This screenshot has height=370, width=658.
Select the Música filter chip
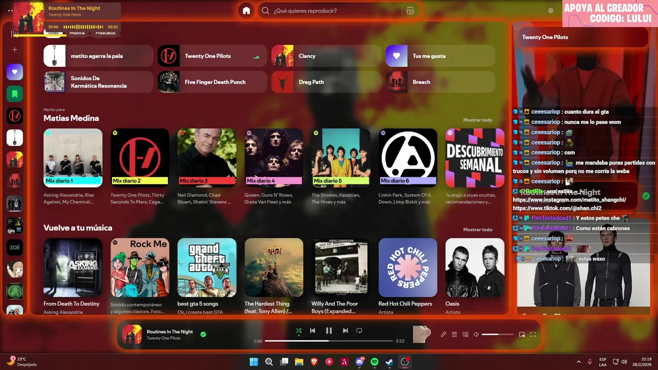[x=77, y=33]
